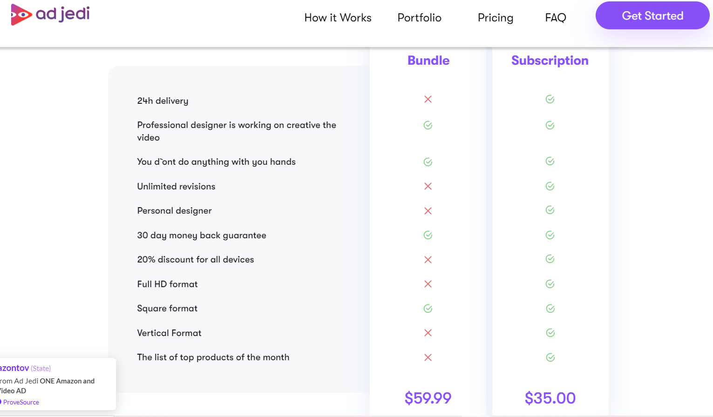Select the Subscription plan heading
713x417 pixels.
click(550, 61)
